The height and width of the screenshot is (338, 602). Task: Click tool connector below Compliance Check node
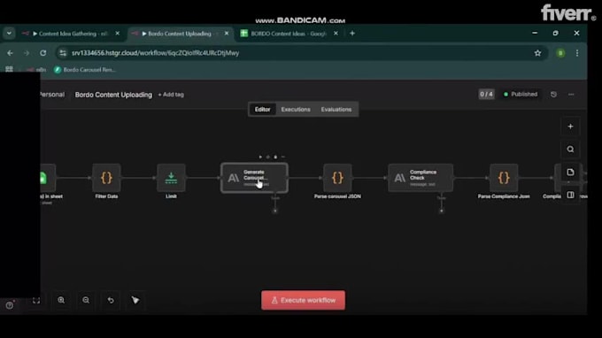(x=442, y=211)
